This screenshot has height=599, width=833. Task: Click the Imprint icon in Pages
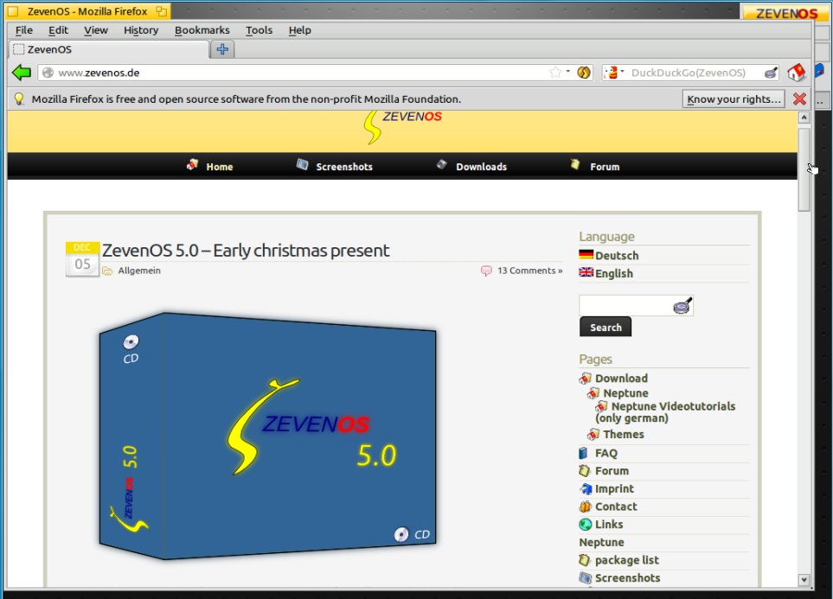coord(586,488)
